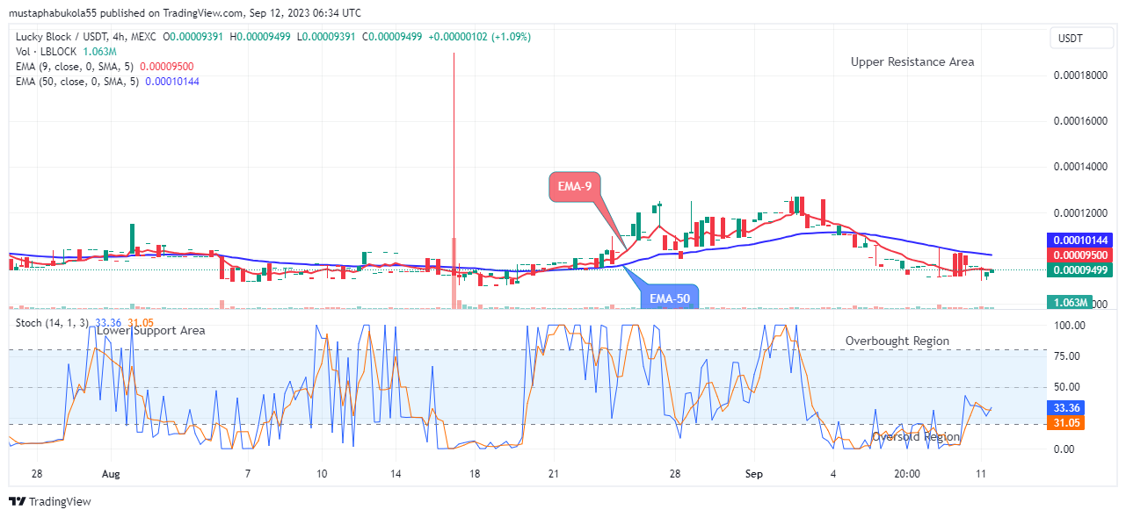Screen dimensions: 1126x517
Task: Click the blue 0.00010144 price axis label
Action: [1081, 240]
